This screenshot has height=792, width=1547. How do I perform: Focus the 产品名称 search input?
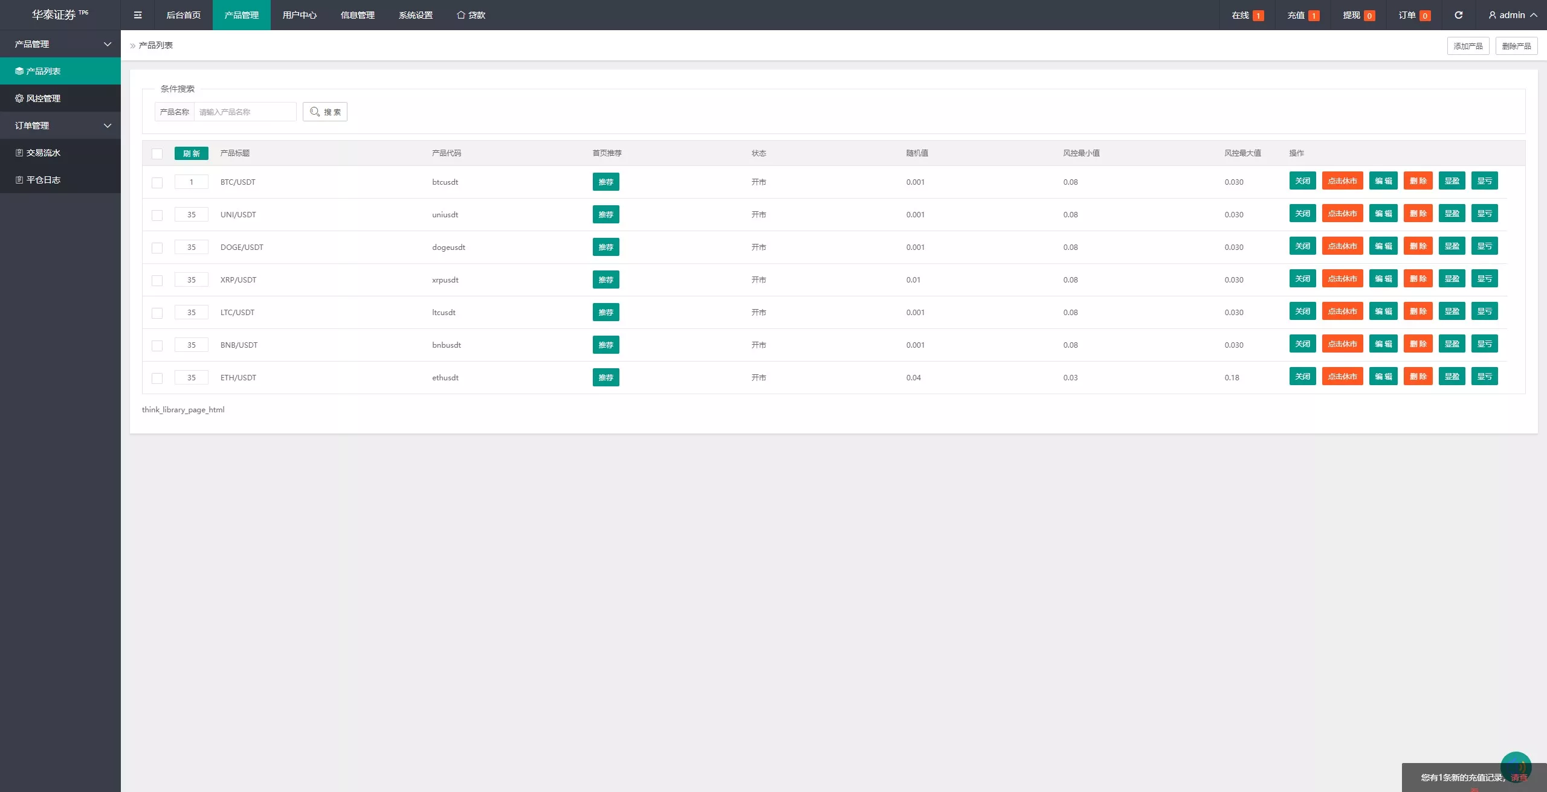(x=245, y=112)
